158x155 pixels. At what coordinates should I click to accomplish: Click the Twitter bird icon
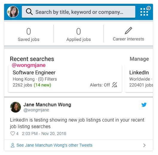144,105
